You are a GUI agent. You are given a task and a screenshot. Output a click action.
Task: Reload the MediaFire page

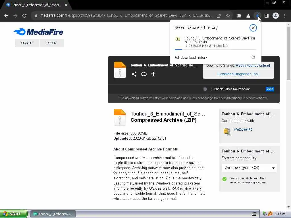[24, 16]
